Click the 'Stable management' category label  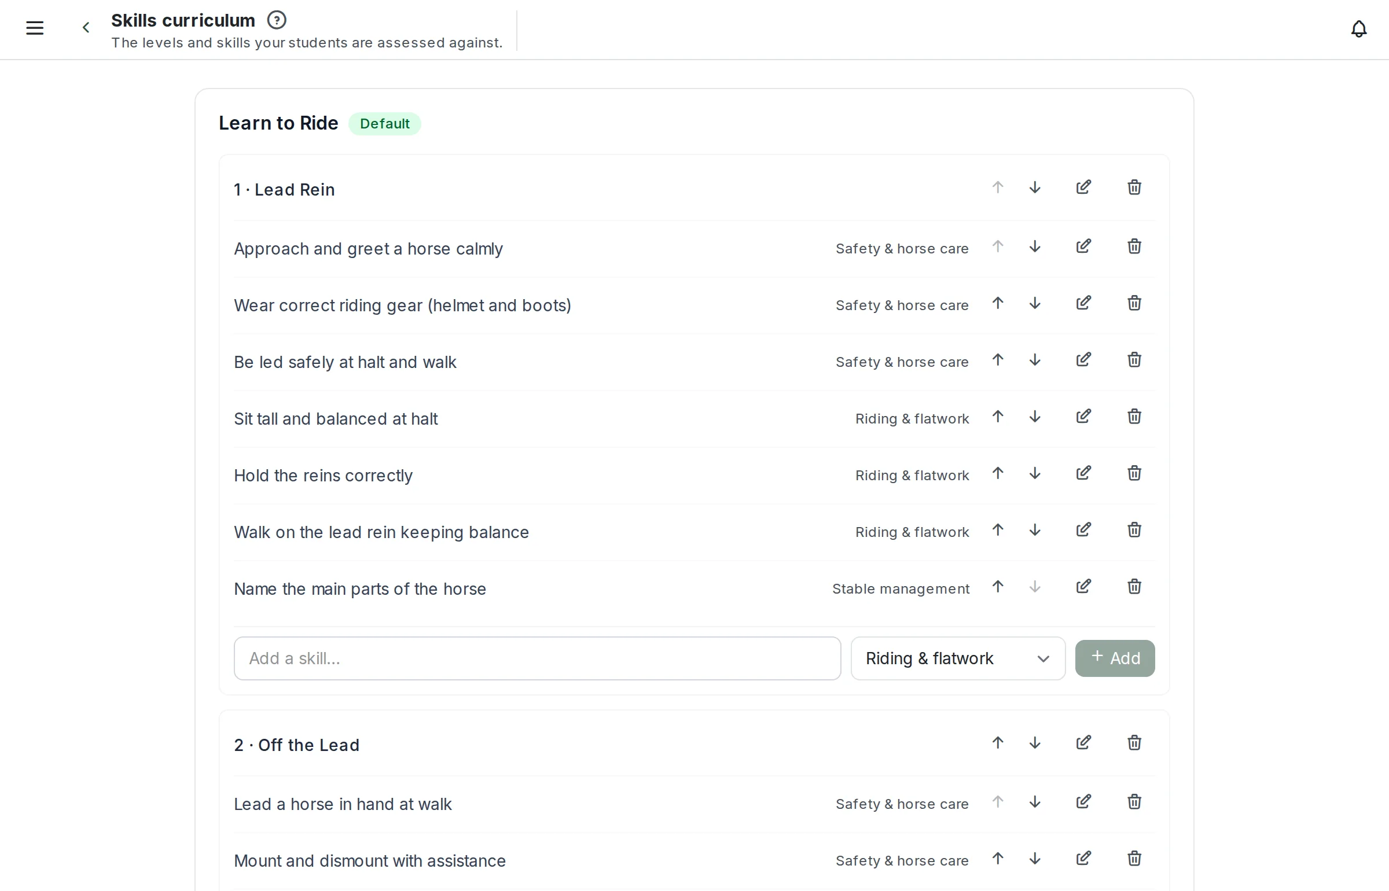901,589
